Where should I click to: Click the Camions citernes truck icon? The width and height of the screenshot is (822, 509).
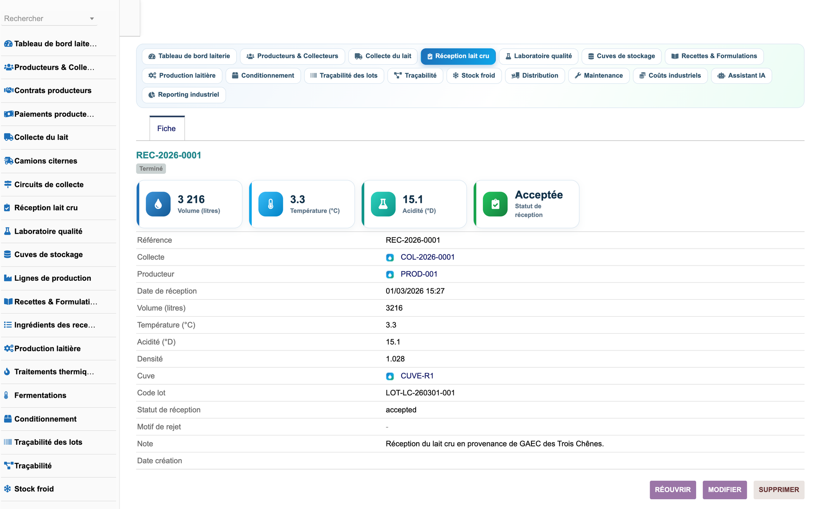8,161
